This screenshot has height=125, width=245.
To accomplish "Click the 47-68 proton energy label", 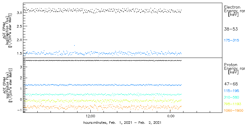I will click(231, 84).
